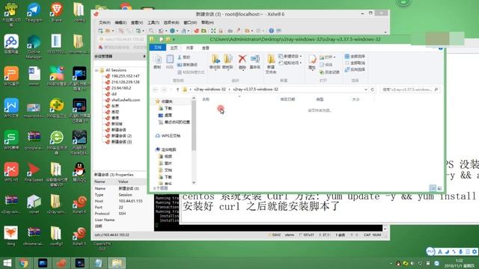This screenshot has width=479, height=269.
Task: Click Edit button in ribbon Open group
Action: (326, 65)
